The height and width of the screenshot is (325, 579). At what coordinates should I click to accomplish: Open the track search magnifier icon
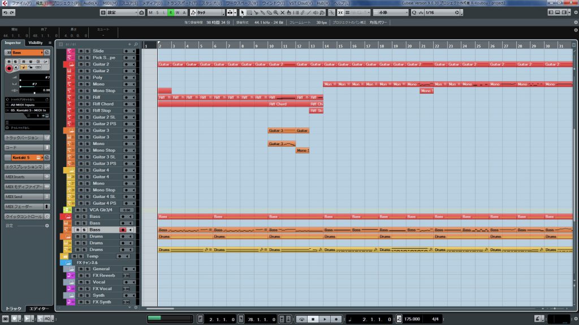click(136, 44)
